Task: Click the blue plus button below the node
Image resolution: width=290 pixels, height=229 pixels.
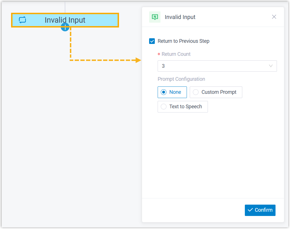Action: (65, 27)
